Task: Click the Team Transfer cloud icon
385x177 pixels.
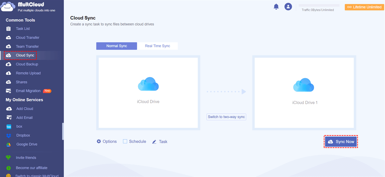Action: click(x=9, y=47)
